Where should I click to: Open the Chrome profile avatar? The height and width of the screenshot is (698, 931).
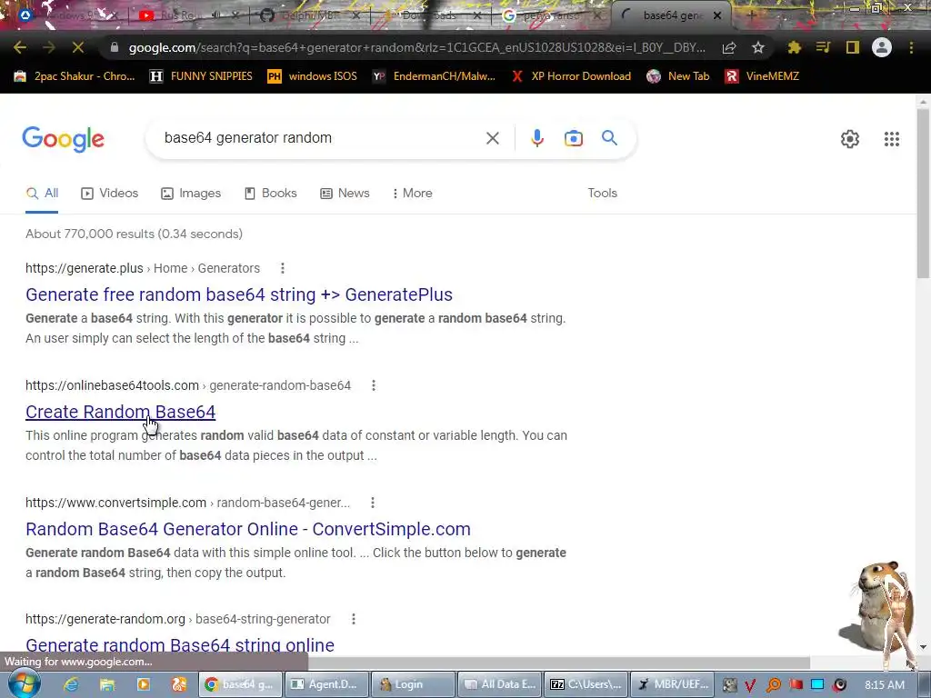tap(882, 47)
